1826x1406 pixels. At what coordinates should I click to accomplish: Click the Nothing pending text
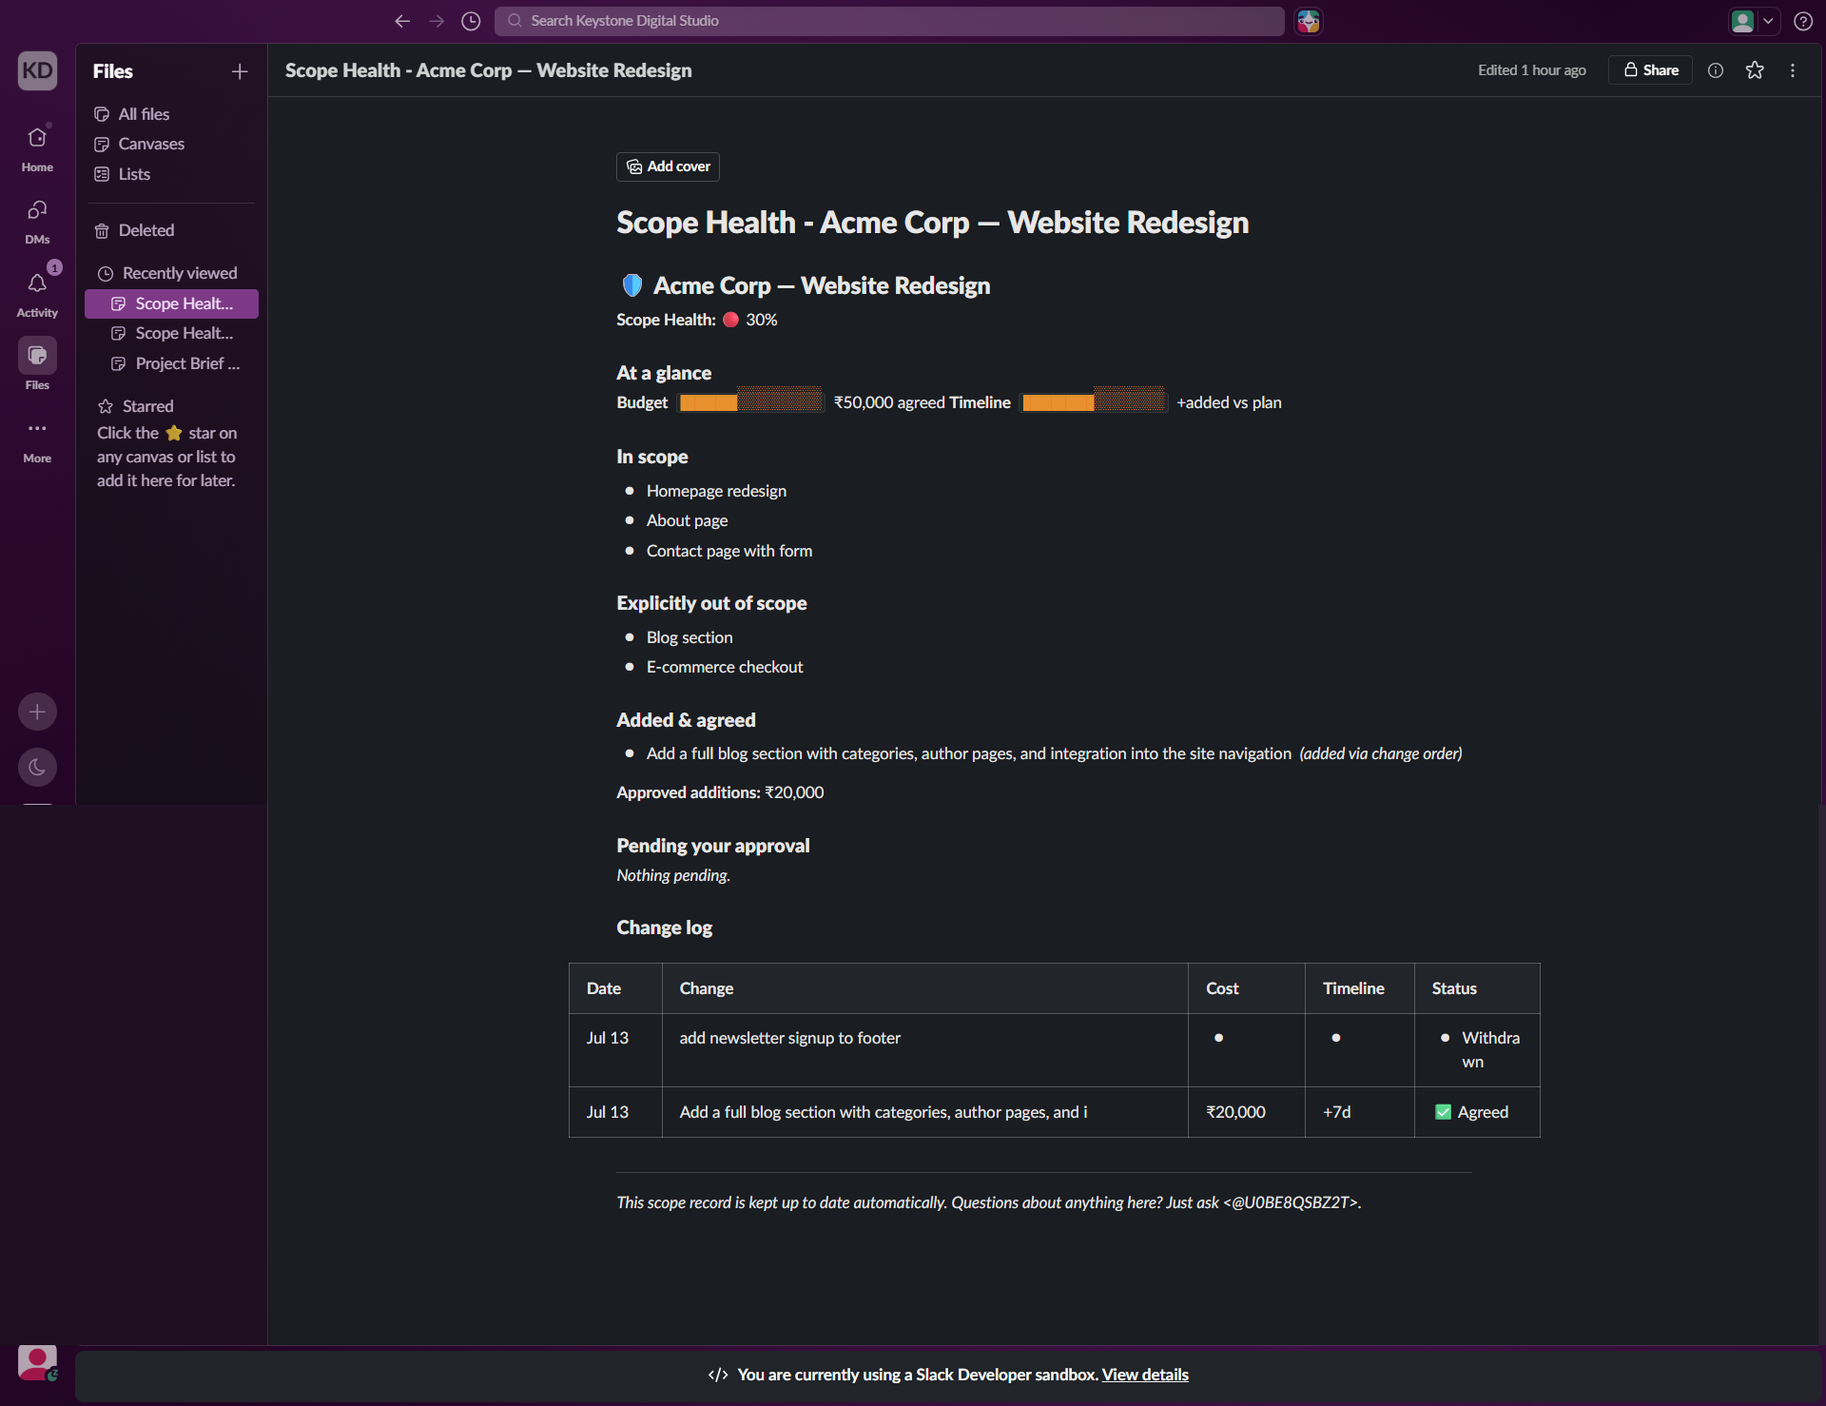coord(673,875)
